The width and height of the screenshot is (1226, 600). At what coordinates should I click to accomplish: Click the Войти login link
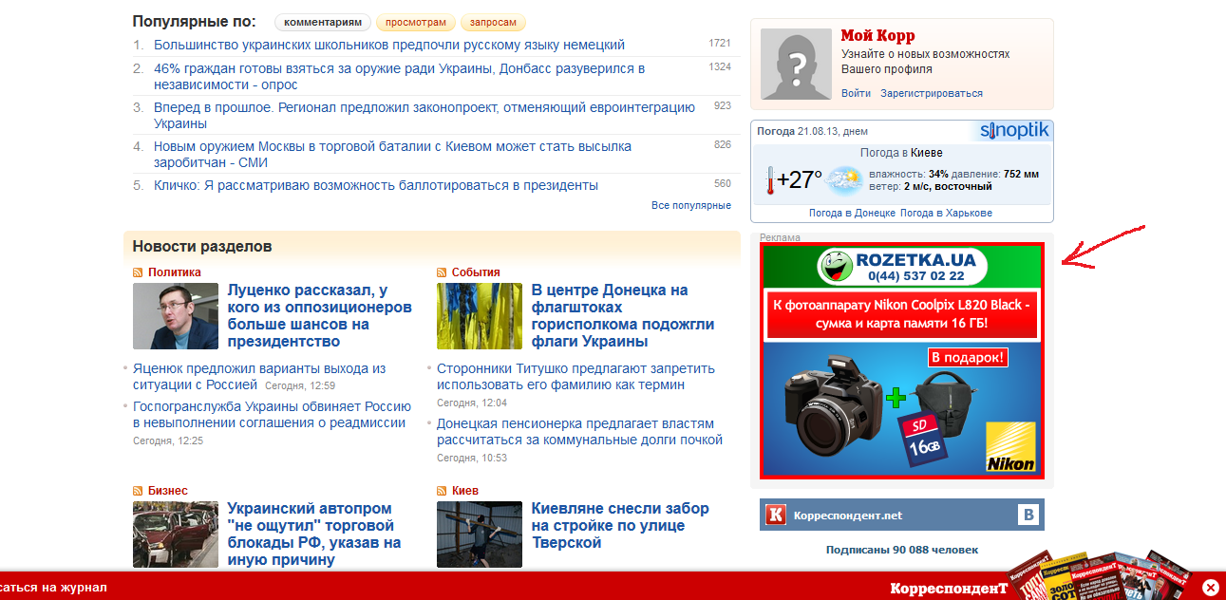(856, 93)
